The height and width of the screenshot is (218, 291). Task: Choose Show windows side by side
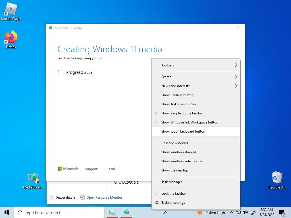coord(196,161)
